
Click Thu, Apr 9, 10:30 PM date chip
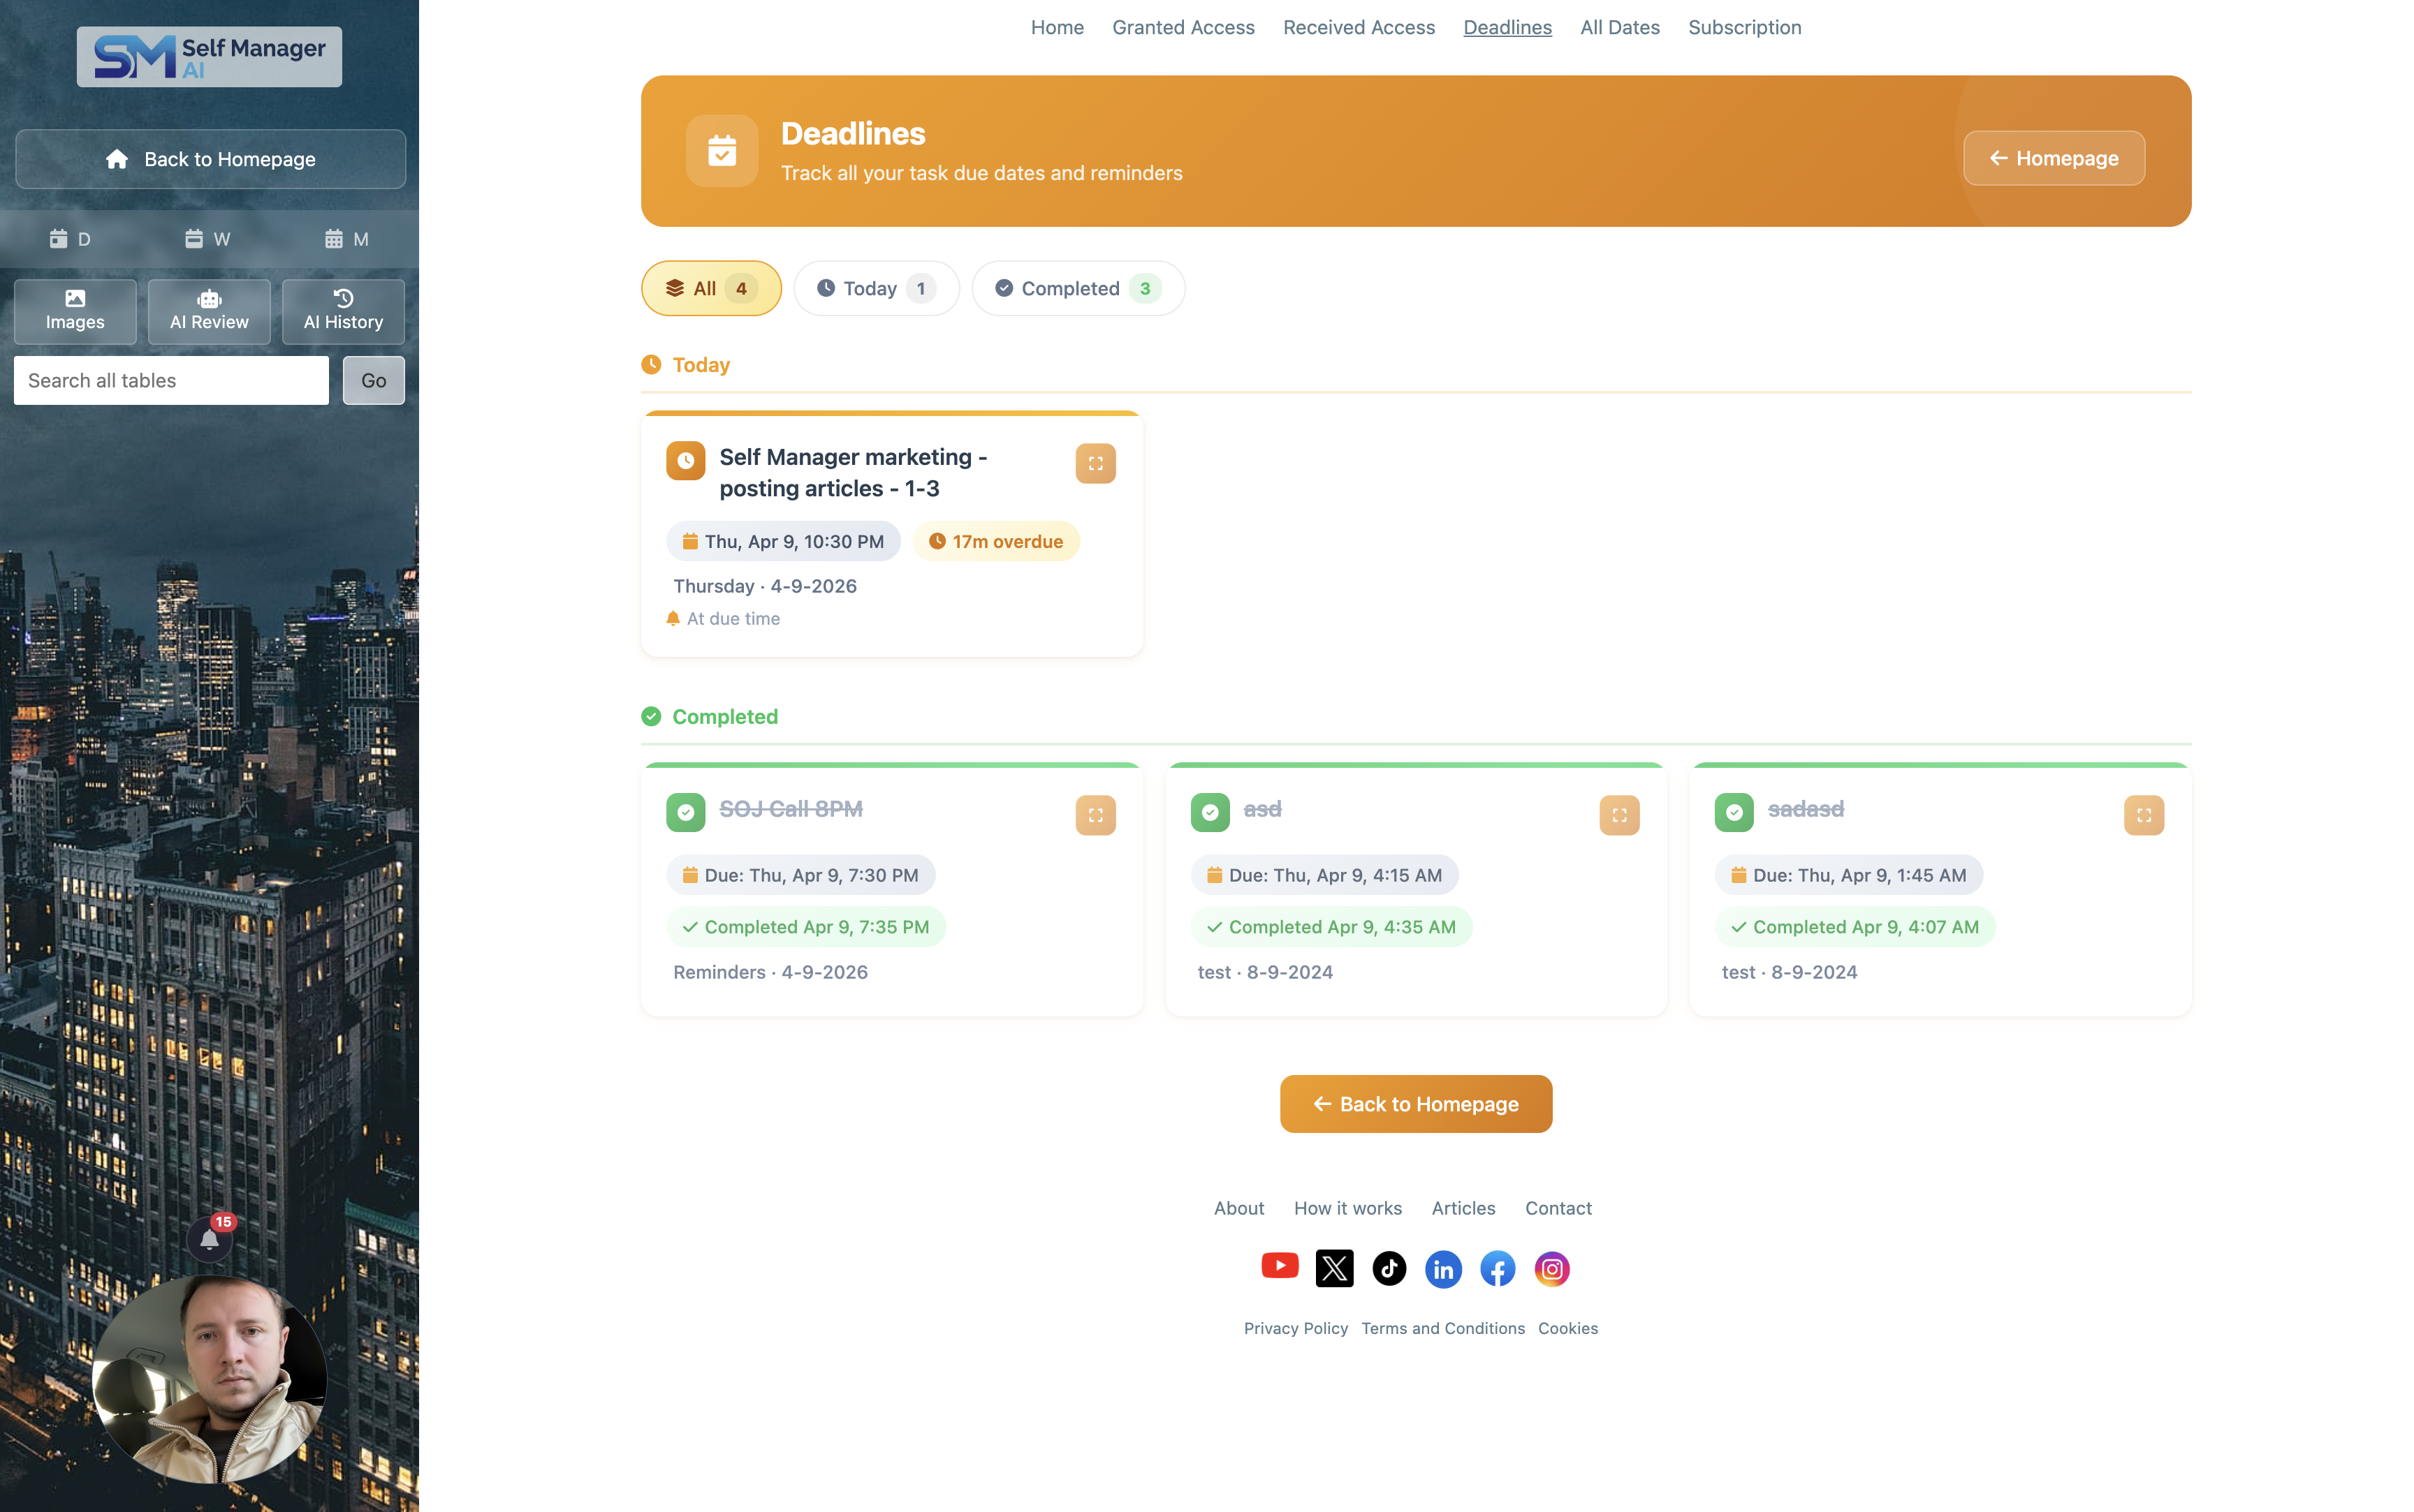pyautogui.click(x=782, y=541)
